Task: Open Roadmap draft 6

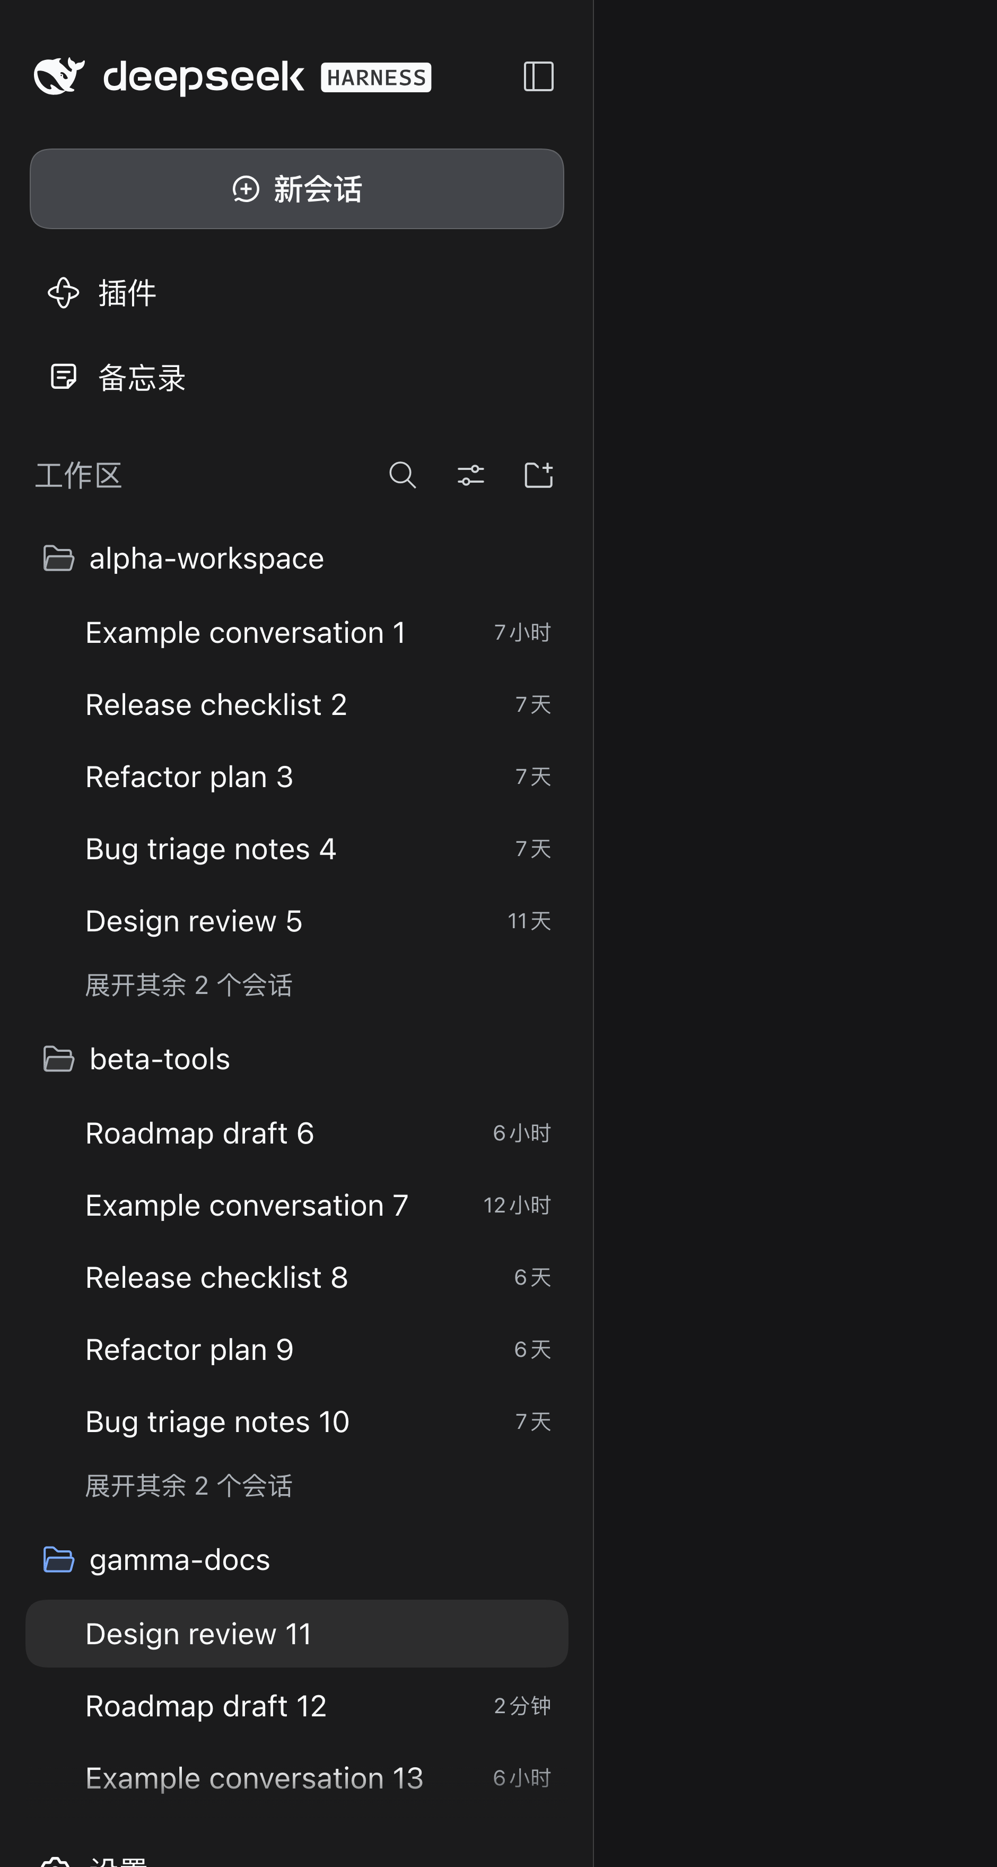Action: 296,1133
